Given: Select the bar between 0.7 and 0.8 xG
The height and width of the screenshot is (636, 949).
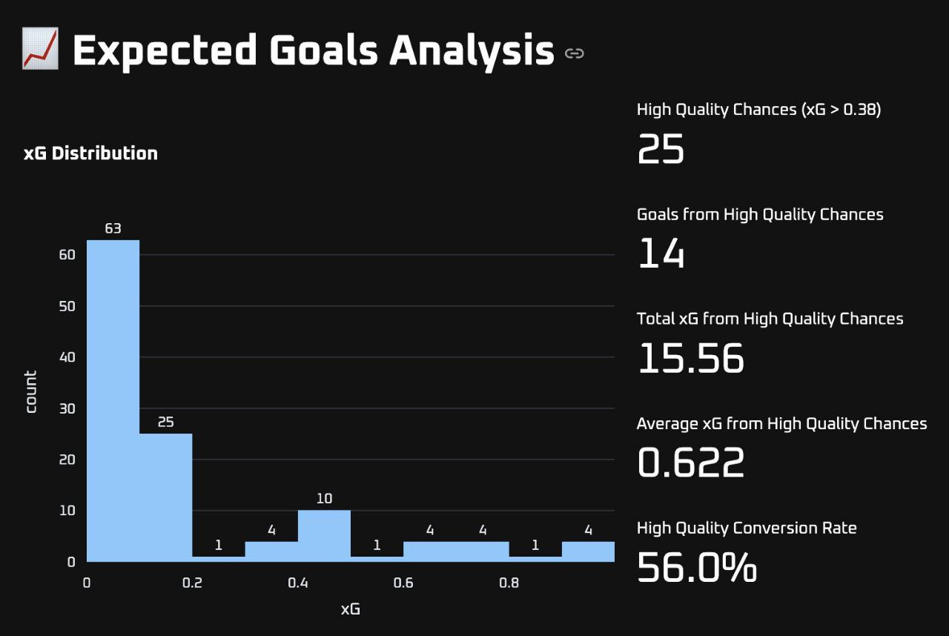Looking at the screenshot, I should (482, 551).
